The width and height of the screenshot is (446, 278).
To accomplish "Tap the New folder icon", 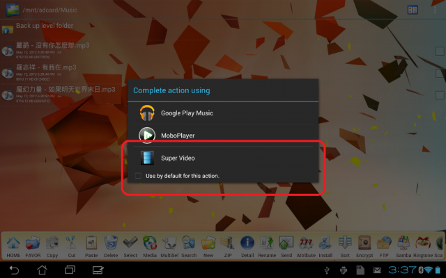I will [x=208, y=246].
